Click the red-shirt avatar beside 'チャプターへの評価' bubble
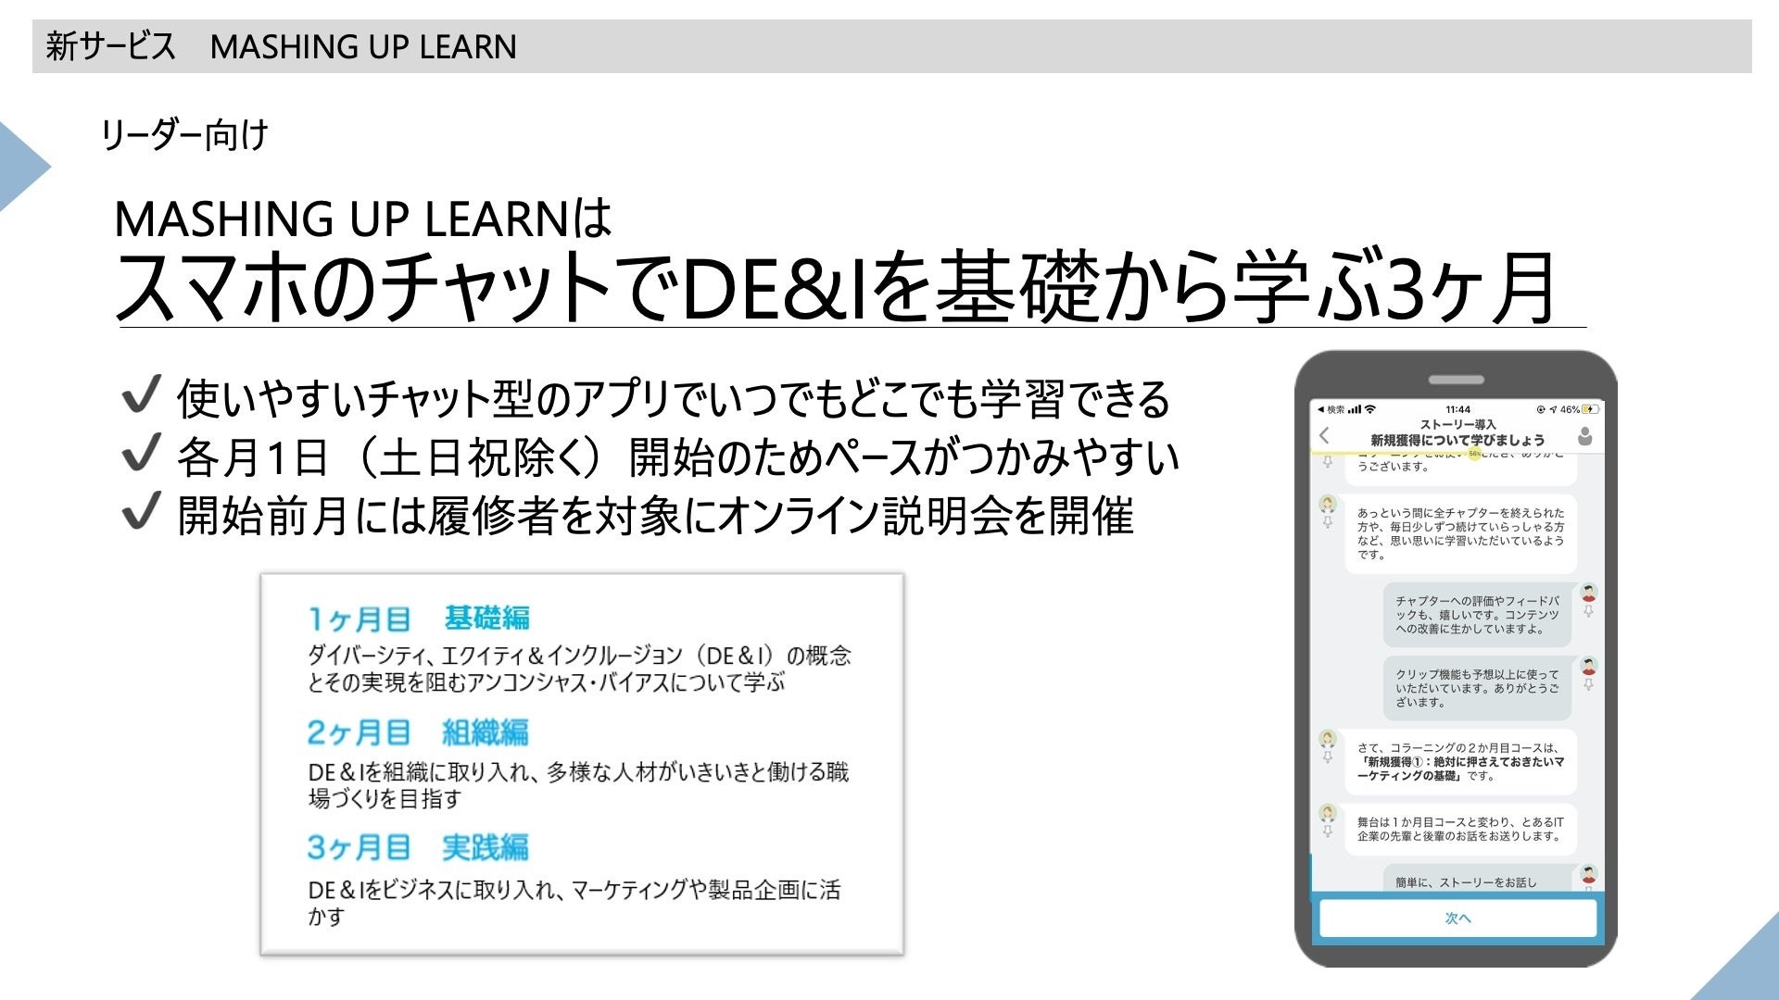 point(1588,593)
